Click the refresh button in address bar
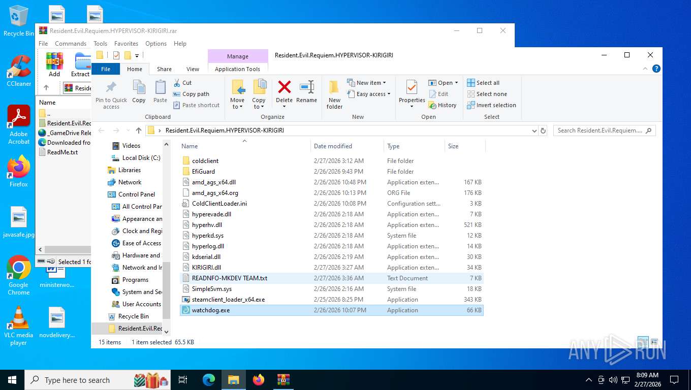 [543, 131]
